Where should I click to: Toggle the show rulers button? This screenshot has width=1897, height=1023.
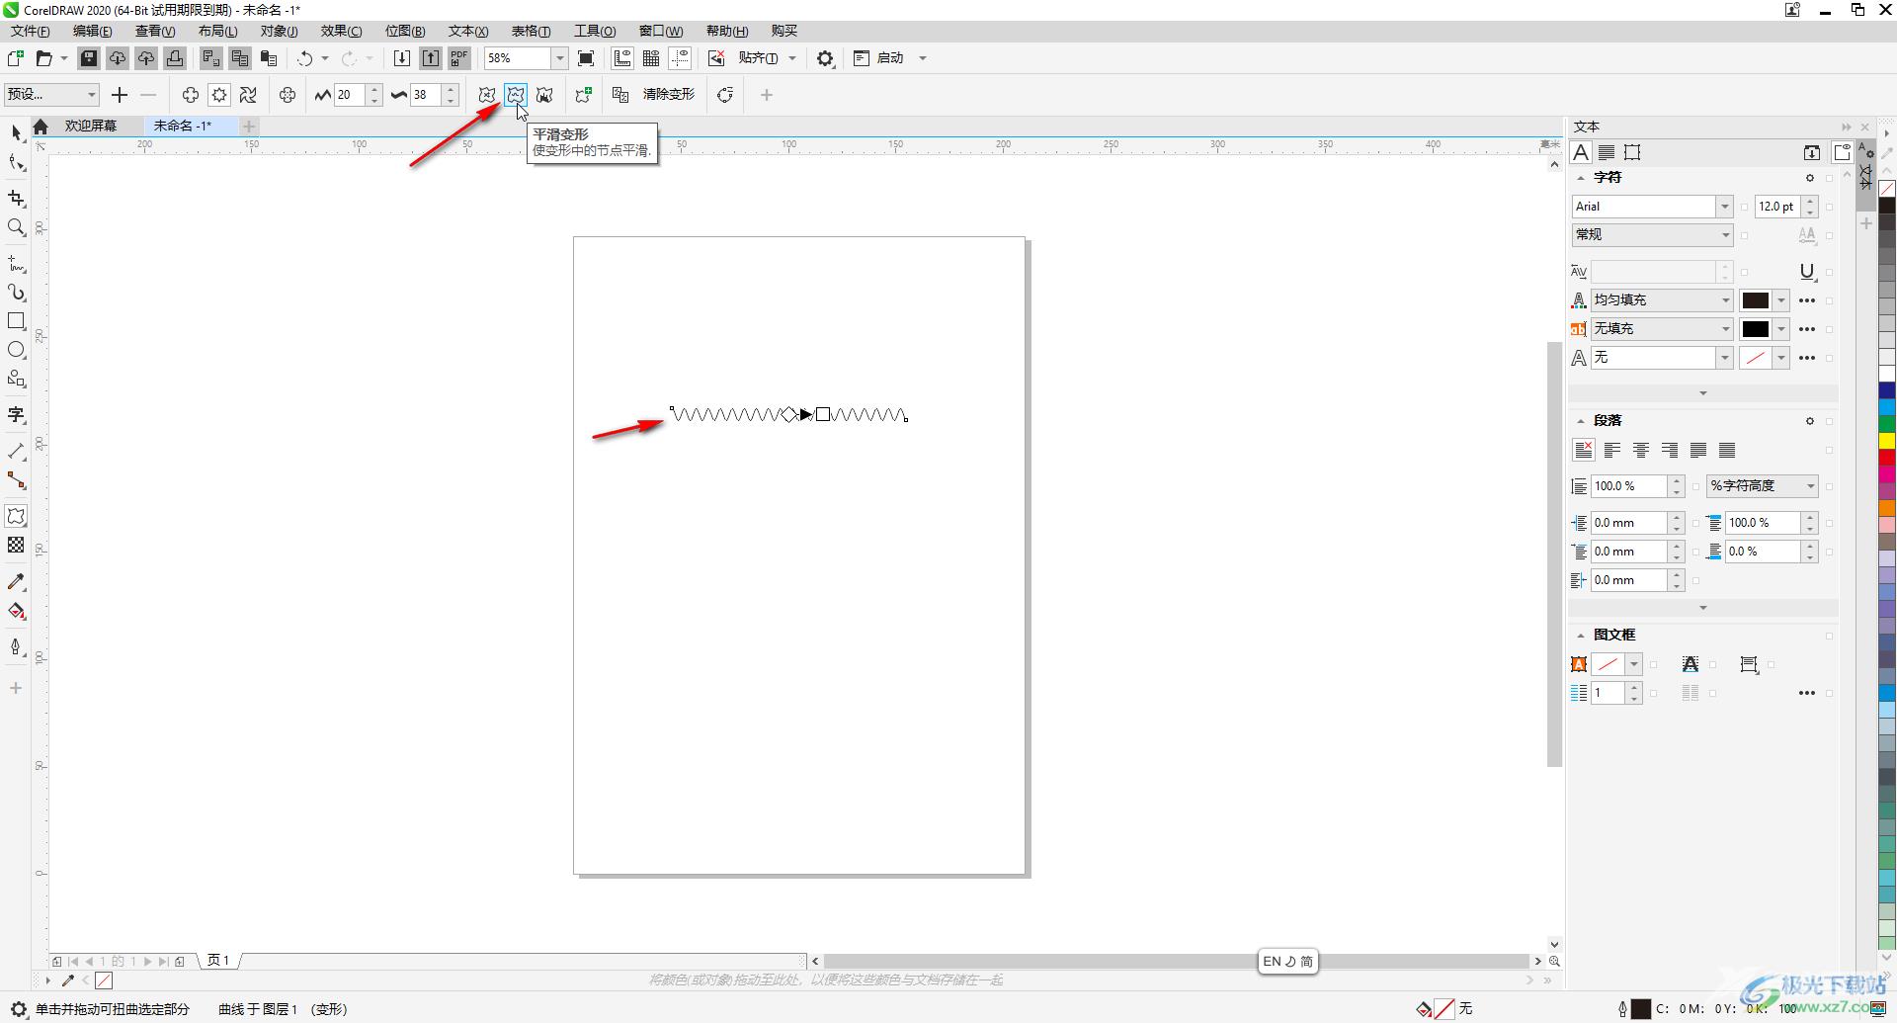click(x=622, y=58)
